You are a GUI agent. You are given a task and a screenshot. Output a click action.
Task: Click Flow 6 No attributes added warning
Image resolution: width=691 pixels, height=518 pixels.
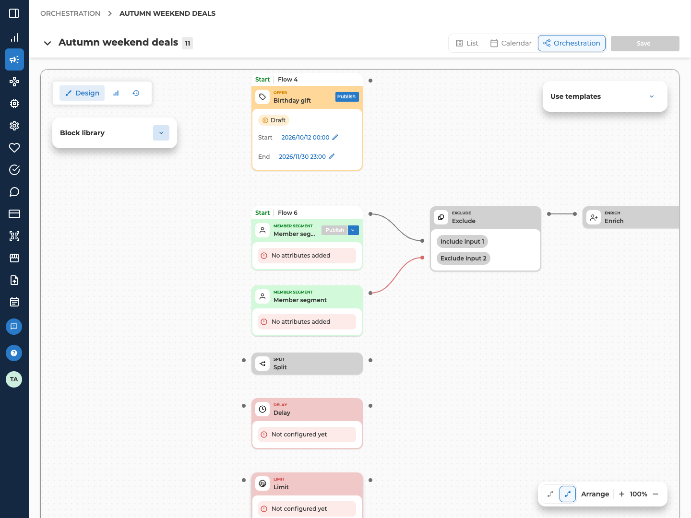tap(307, 256)
